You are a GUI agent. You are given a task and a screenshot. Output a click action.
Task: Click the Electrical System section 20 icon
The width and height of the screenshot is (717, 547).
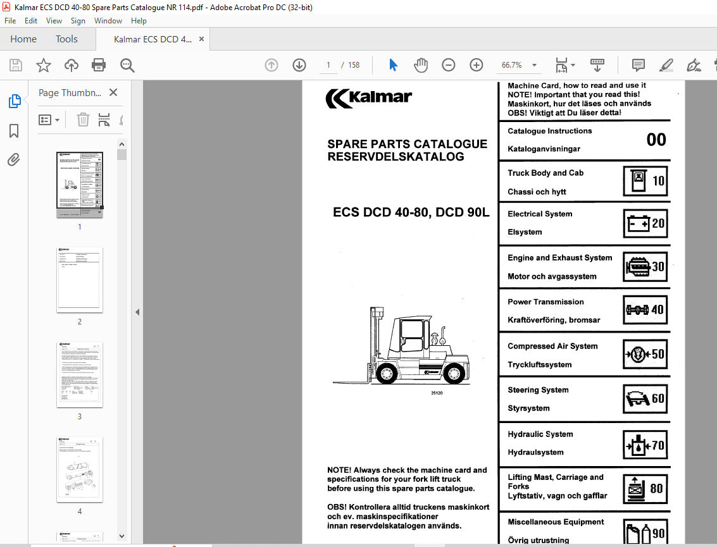click(645, 223)
